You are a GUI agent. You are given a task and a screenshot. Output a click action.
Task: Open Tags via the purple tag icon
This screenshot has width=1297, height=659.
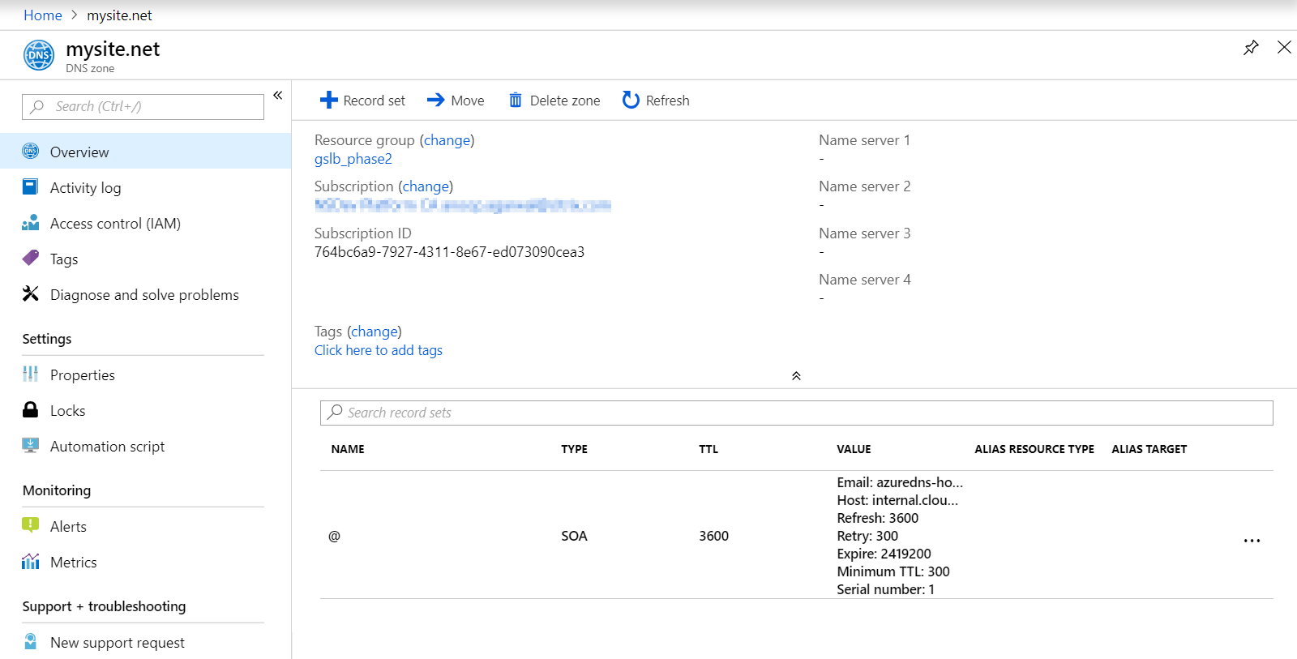pos(31,259)
